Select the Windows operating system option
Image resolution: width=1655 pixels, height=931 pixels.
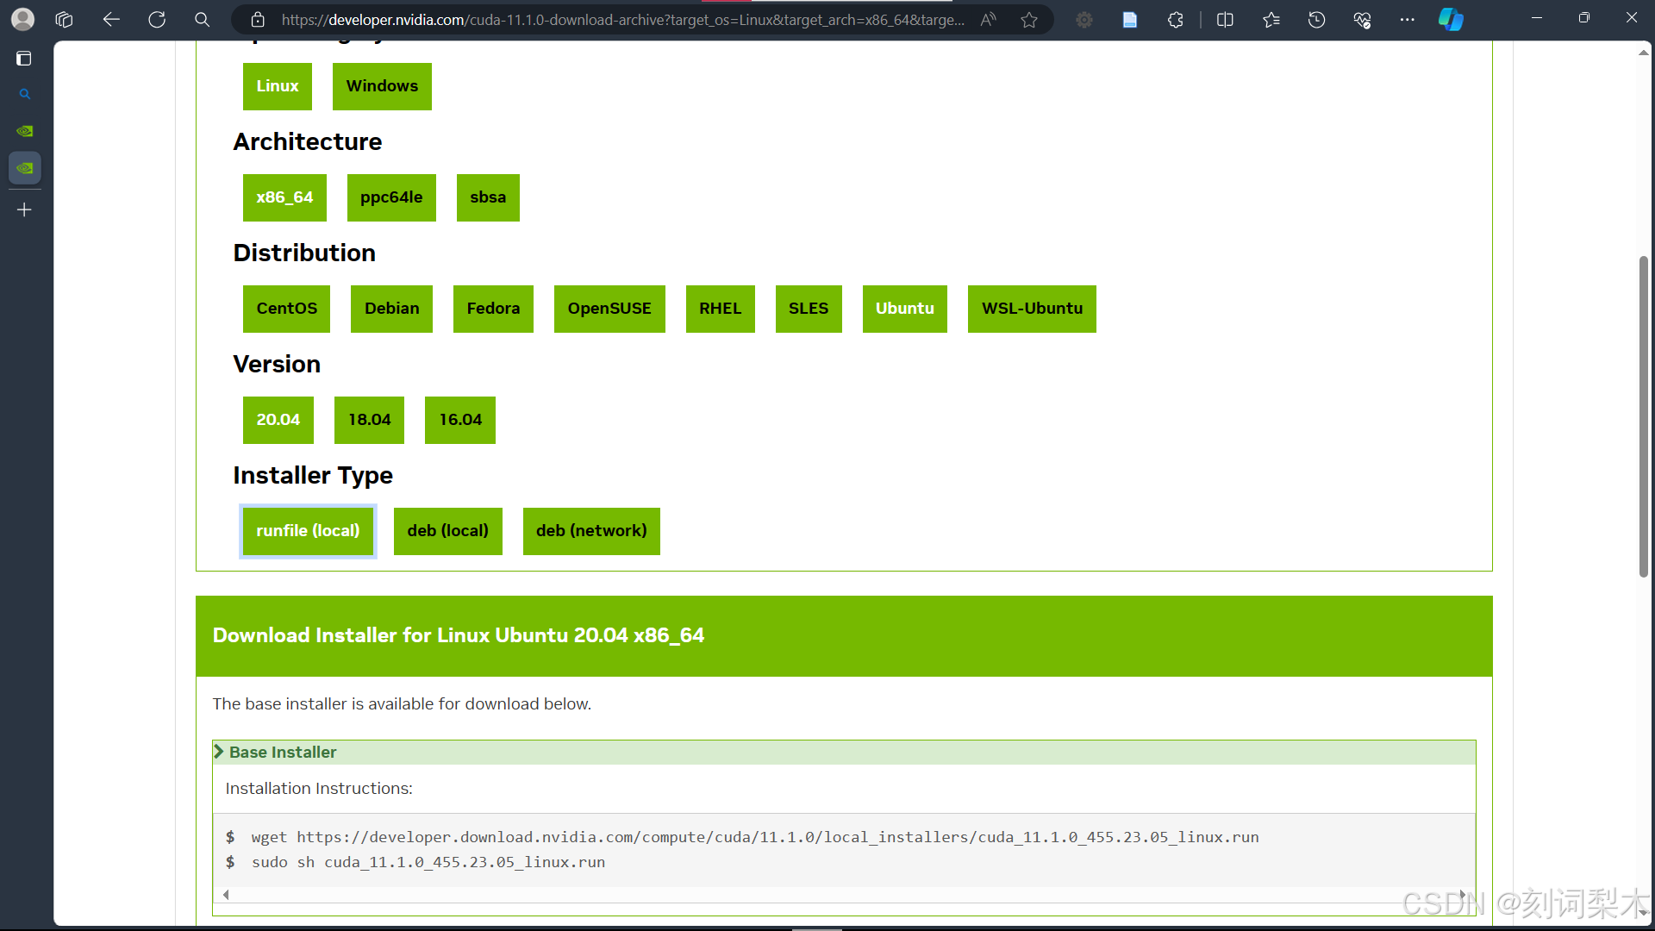[382, 86]
